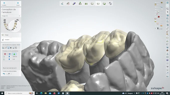Open the first workflow step with plane-and-pen icon

point(62,3)
